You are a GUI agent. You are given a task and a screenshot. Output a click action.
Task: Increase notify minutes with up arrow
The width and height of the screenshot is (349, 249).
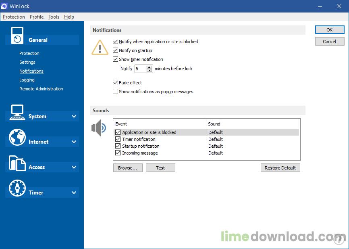point(150,67)
